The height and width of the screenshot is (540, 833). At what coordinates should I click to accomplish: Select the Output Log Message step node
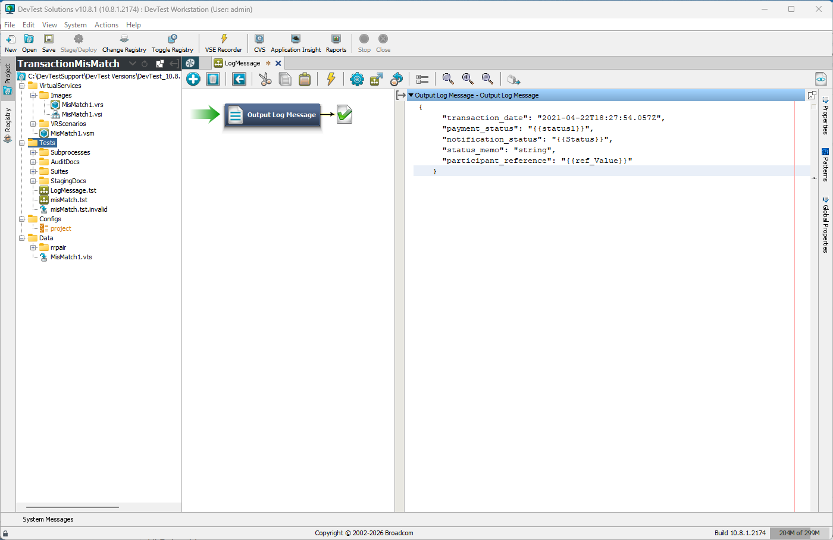click(x=273, y=115)
